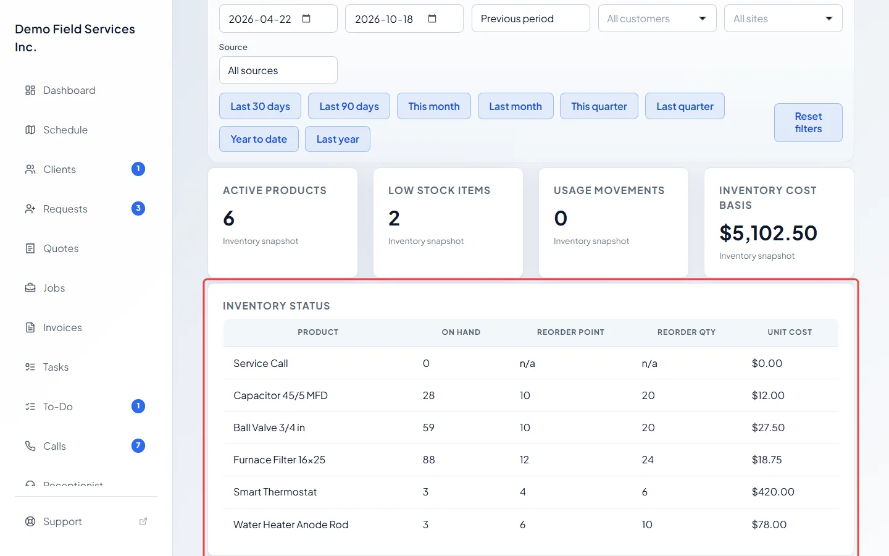Viewport: 889px width, 556px height.
Task: Apply the Year to date preset
Action: coord(259,139)
